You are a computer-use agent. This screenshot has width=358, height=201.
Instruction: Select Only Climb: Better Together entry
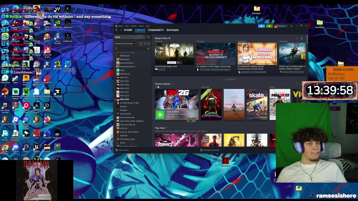(x=131, y=121)
